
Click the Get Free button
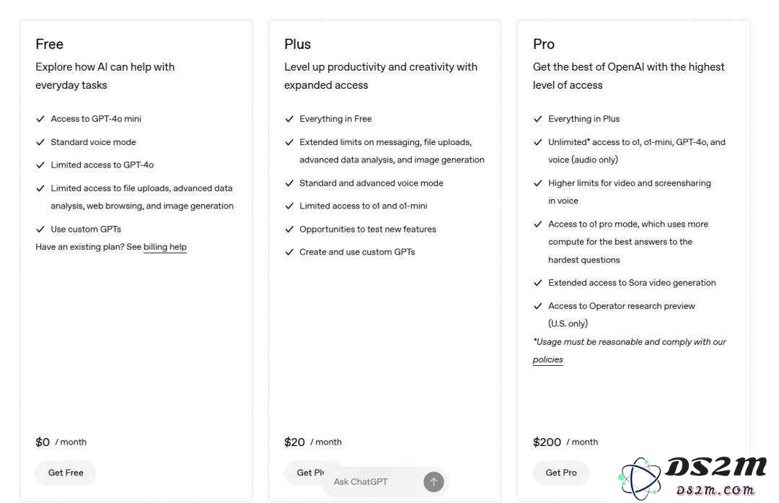pyautogui.click(x=66, y=473)
